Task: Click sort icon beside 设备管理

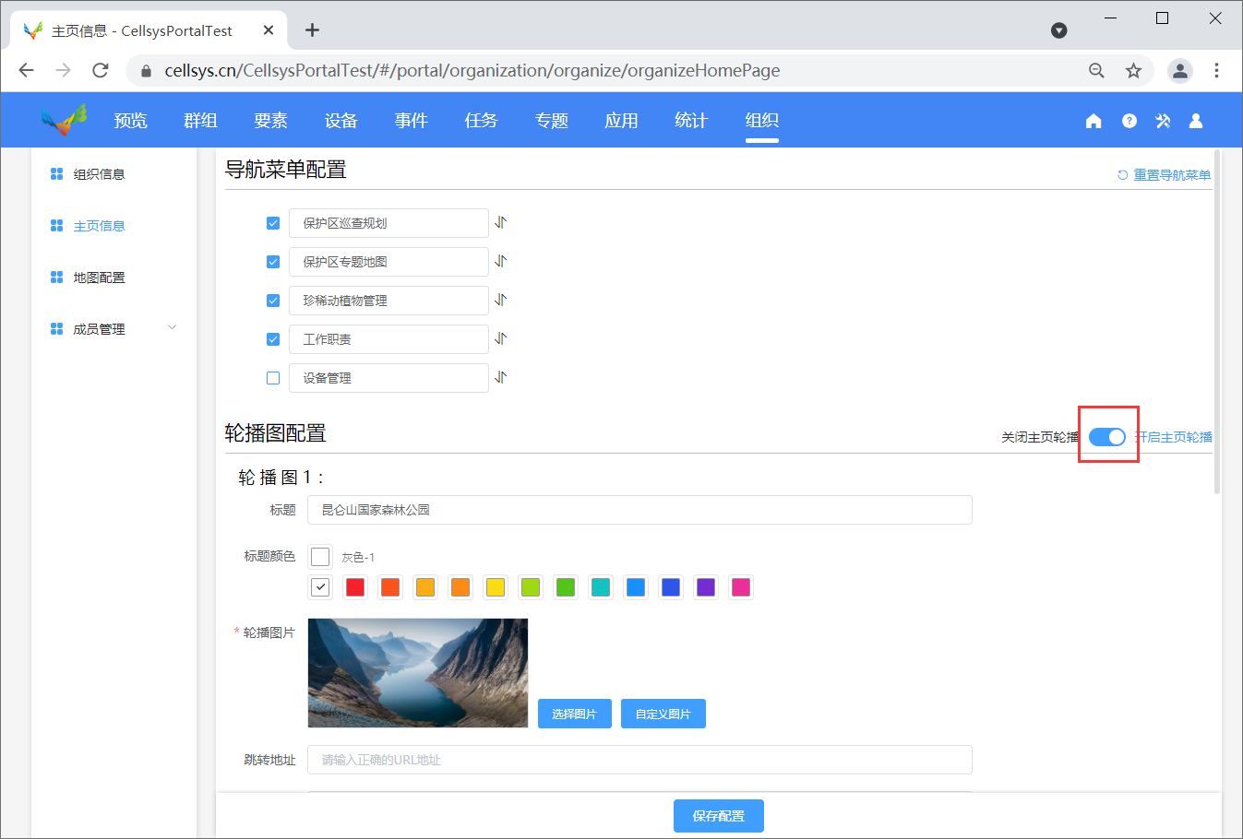Action: coord(501,377)
